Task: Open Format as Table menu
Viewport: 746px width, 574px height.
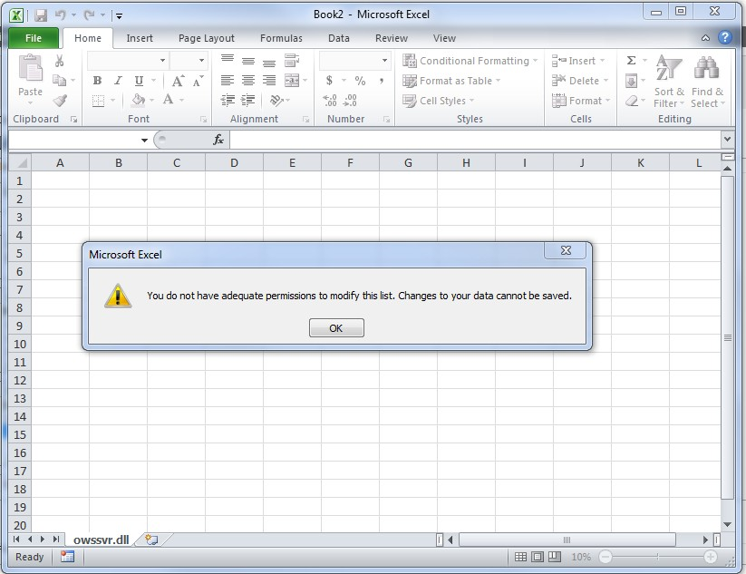Action: pyautogui.click(x=451, y=81)
